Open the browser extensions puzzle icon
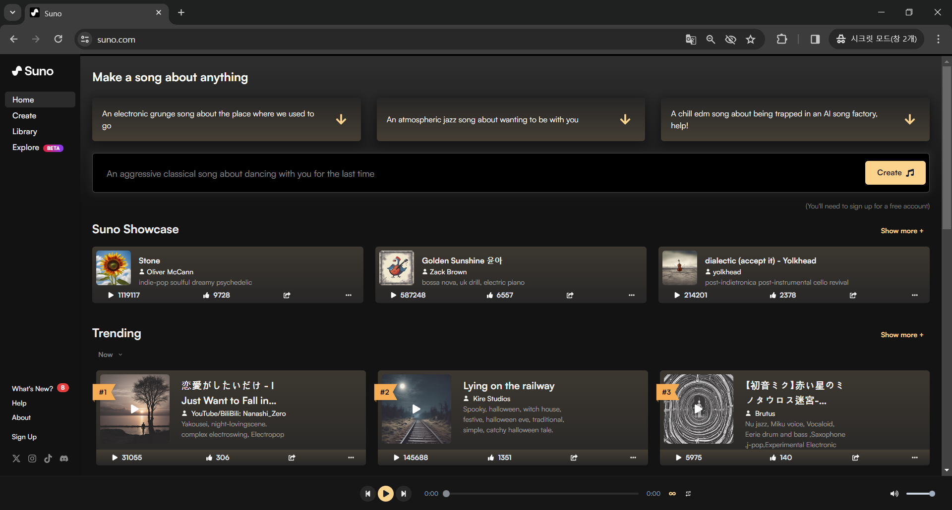The image size is (952, 510). click(x=782, y=39)
